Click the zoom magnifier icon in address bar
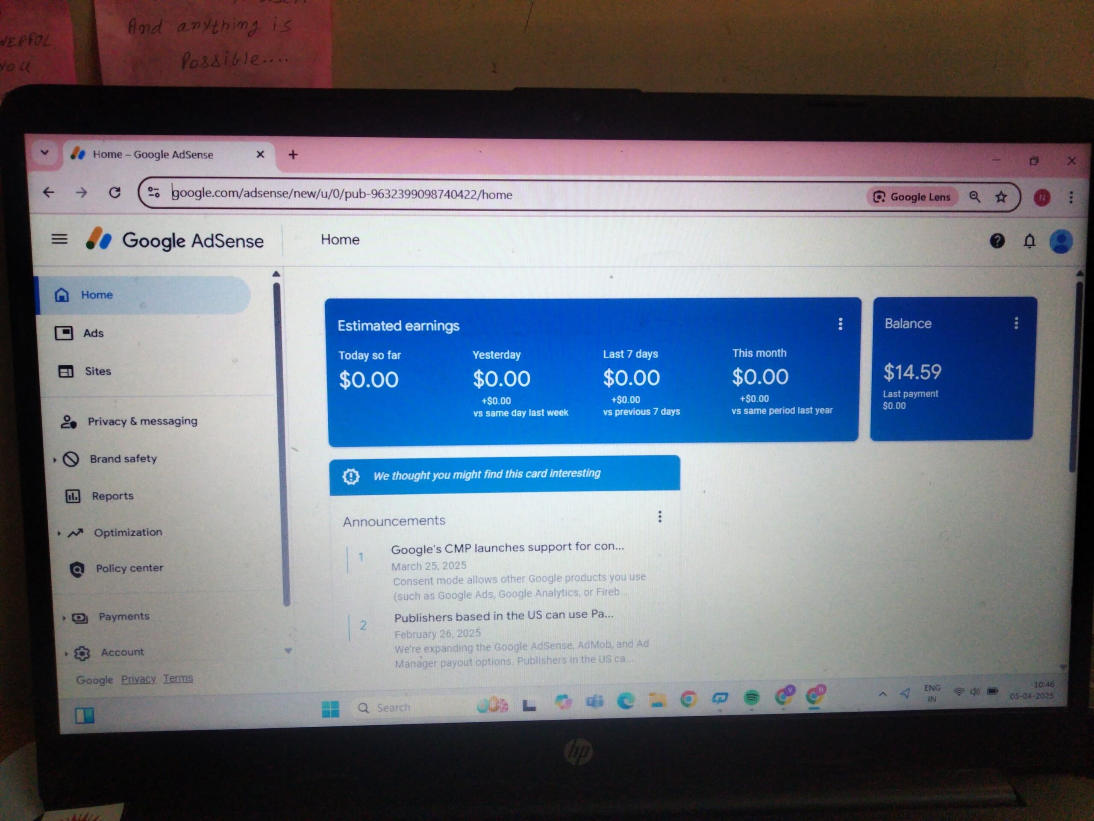 click(x=974, y=197)
